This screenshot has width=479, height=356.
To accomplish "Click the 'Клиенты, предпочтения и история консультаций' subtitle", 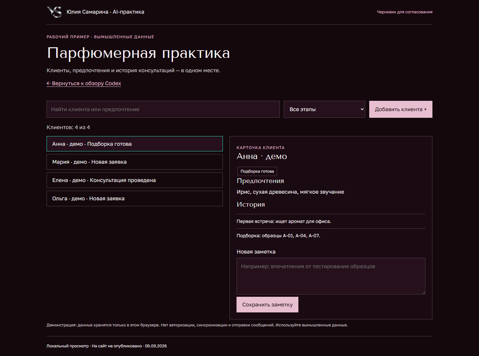I will point(110,71).
